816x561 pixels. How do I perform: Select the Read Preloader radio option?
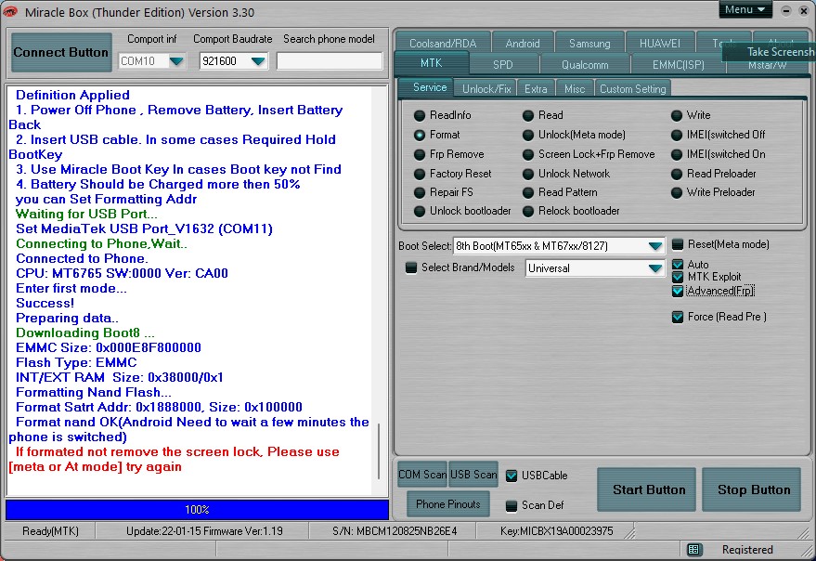tap(677, 174)
